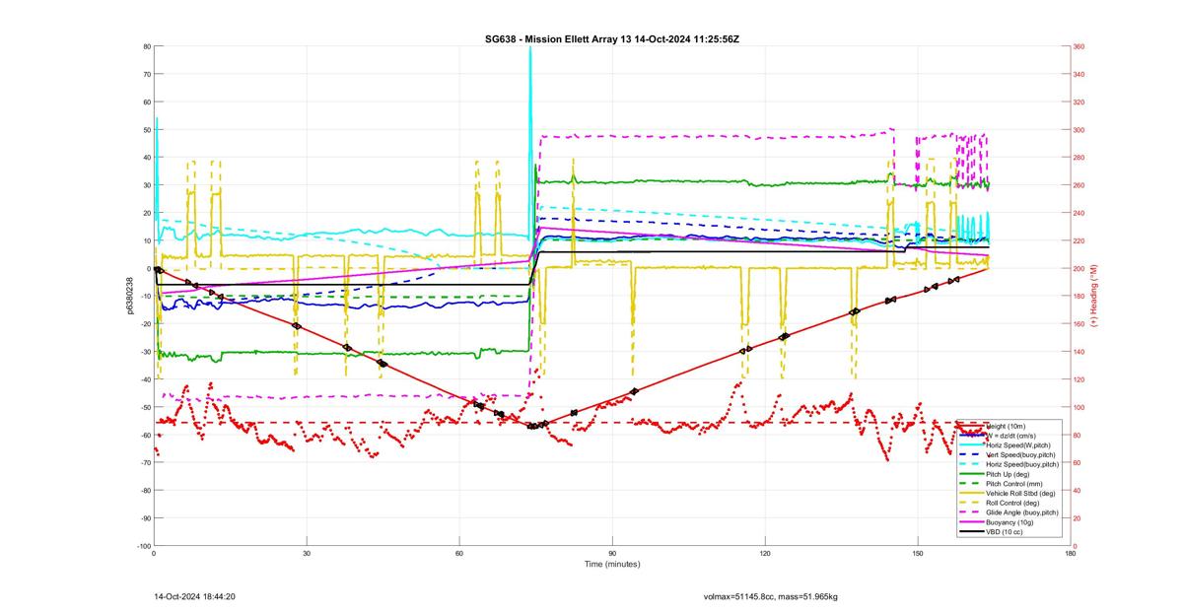Click the right heading axis tick '360'
This screenshot has width=1183, height=613.
pos(1079,46)
